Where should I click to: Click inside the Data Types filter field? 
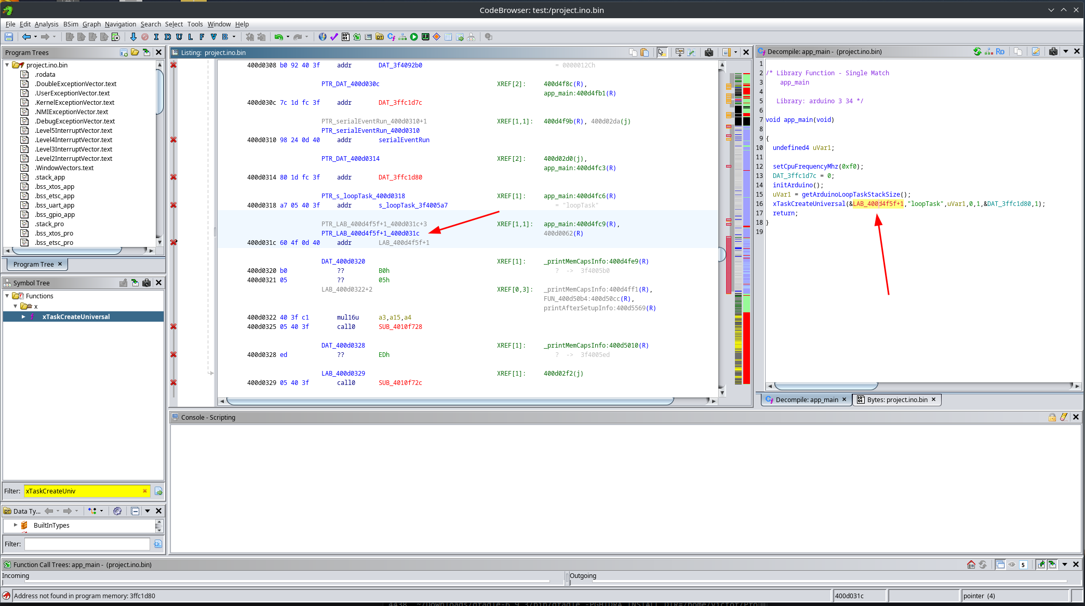point(87,544)
